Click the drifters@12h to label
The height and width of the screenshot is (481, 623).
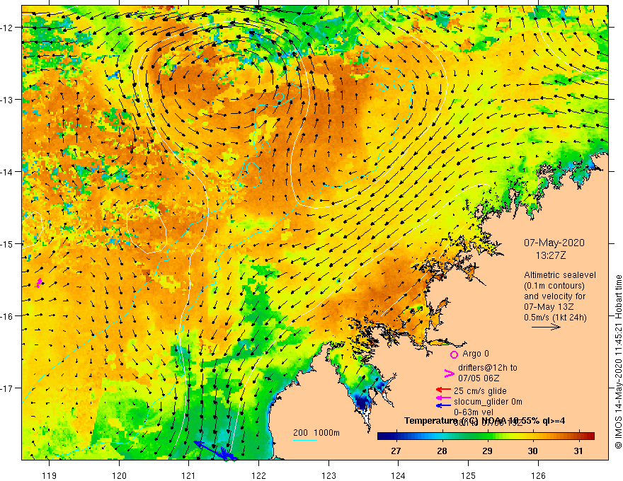[488, 368]
